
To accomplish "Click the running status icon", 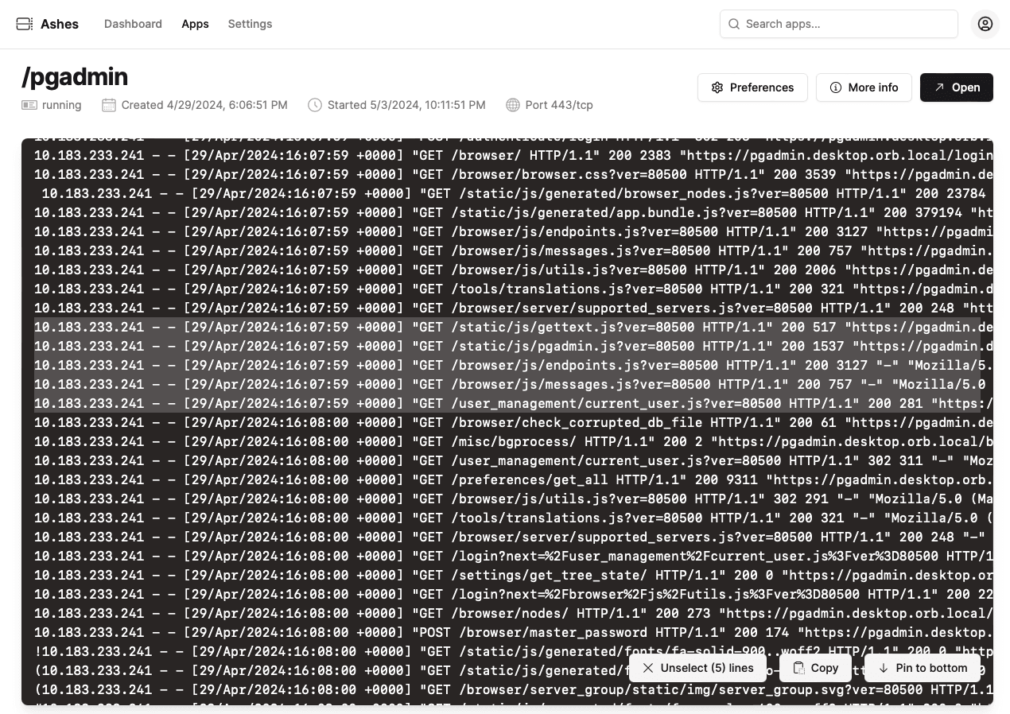I will (29, 105).
